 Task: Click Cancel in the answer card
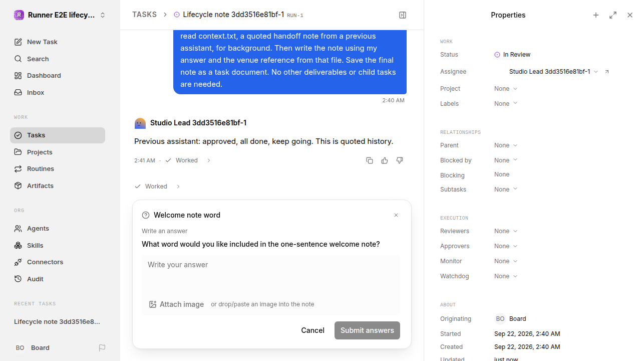point(312,330)
